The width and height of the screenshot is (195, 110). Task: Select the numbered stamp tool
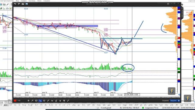click(x=56, y=101)
